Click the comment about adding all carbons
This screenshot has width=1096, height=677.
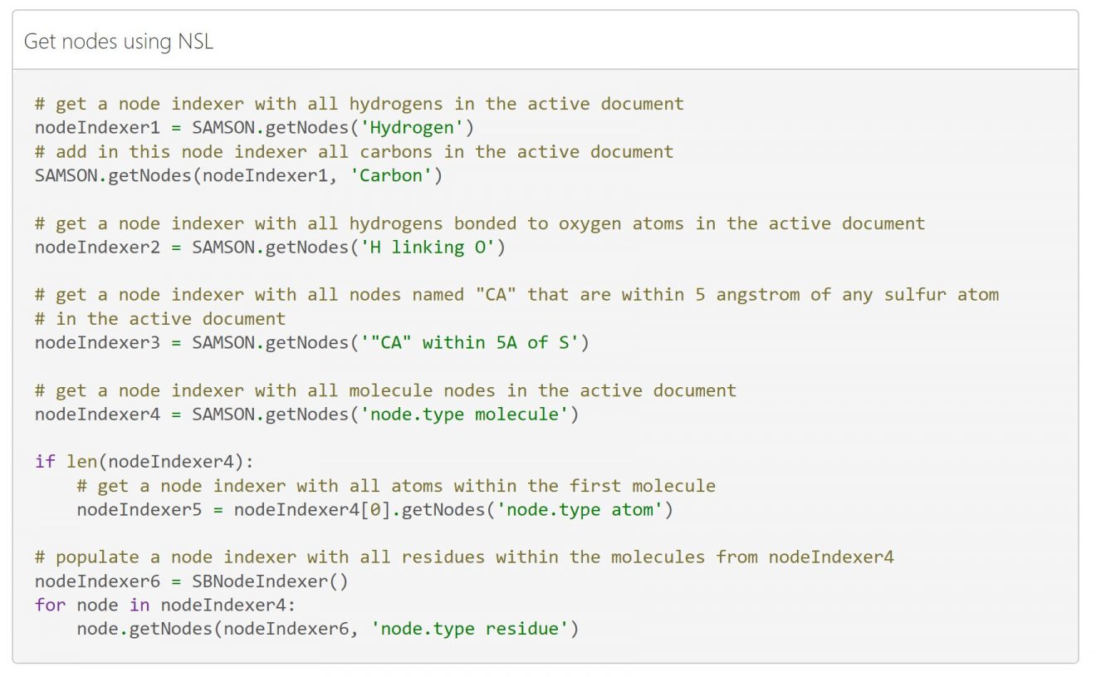point(355,152)
